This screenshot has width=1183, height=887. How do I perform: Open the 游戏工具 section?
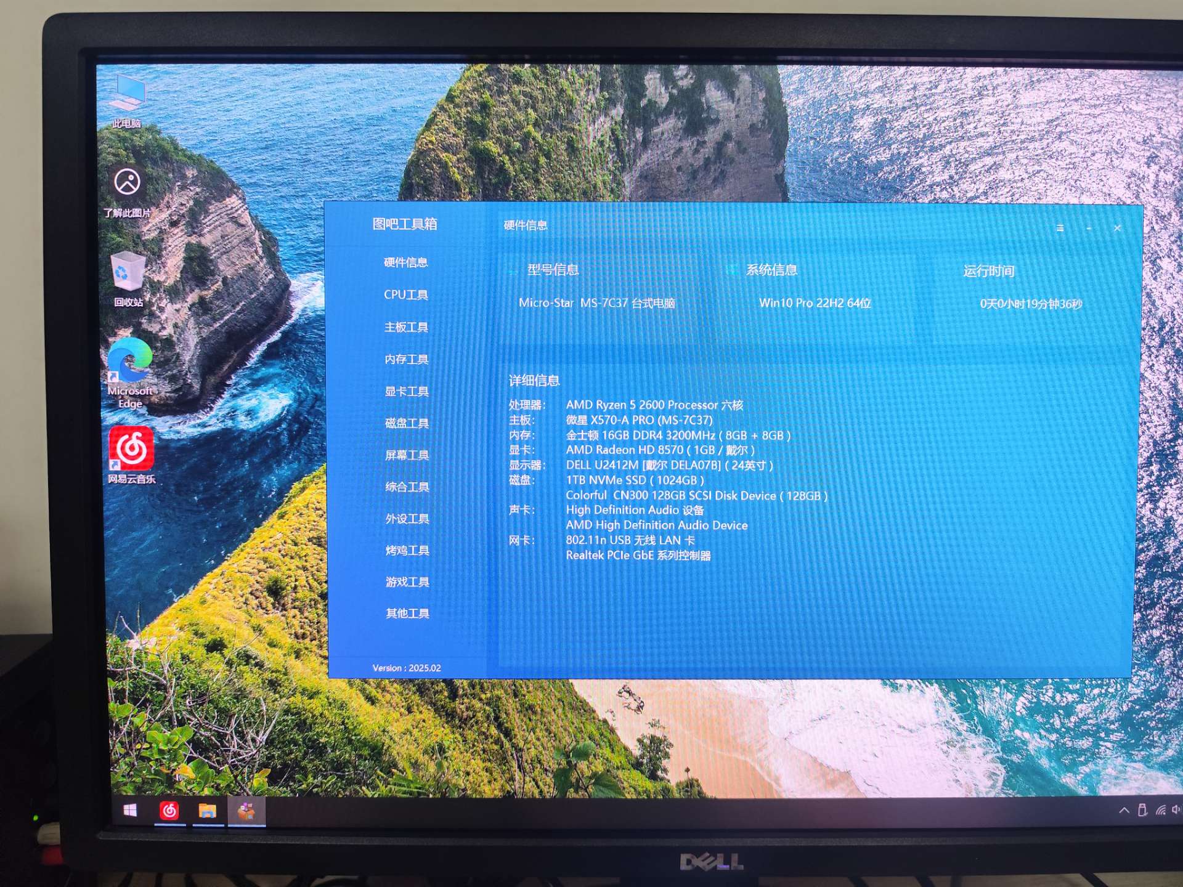click(407, 581)
